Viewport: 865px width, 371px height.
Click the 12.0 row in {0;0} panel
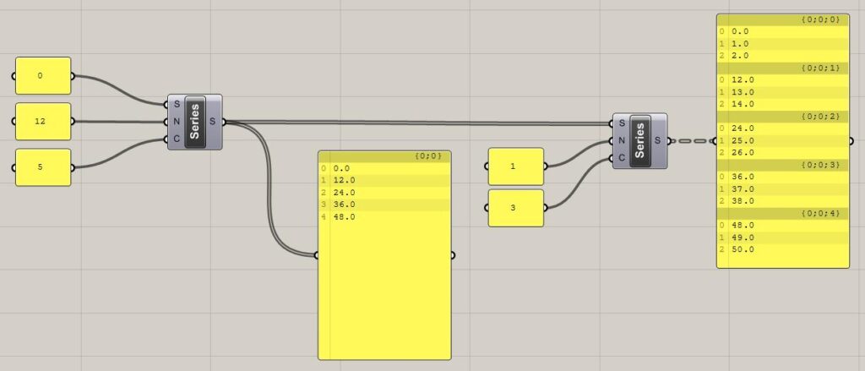pyautogui.click(x=384, y=181)
